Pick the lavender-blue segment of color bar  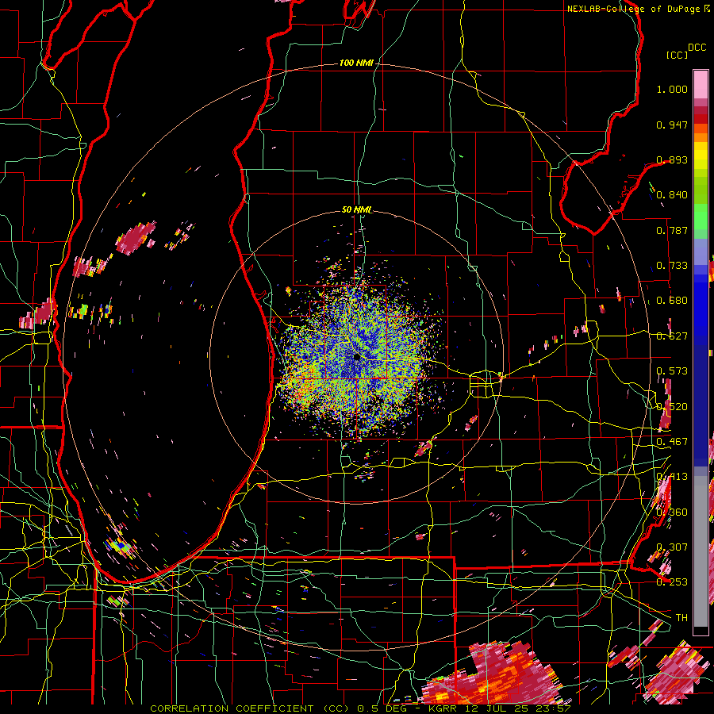(701, 251)
